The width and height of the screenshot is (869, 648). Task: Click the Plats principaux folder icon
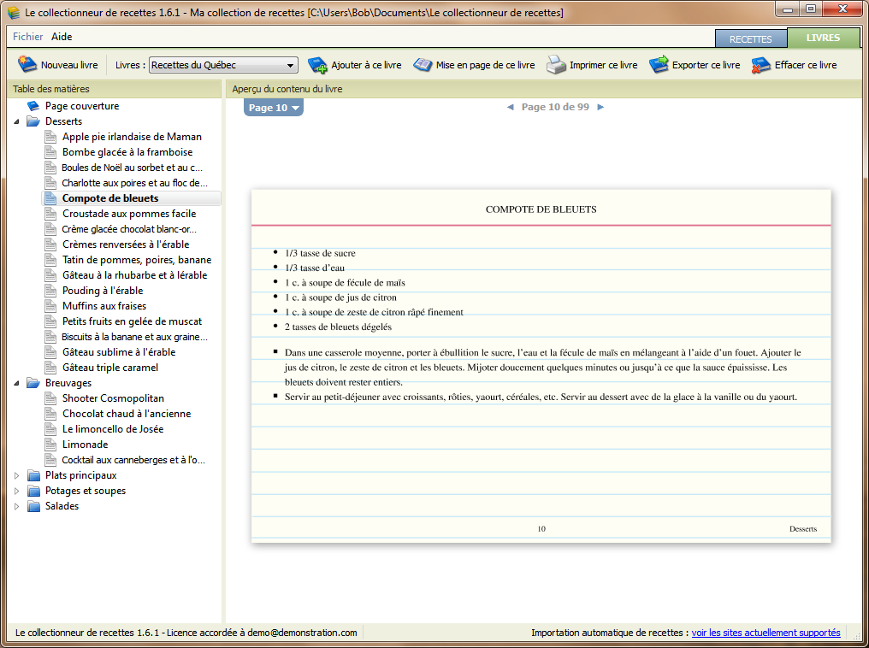click(x=34, y=475)
